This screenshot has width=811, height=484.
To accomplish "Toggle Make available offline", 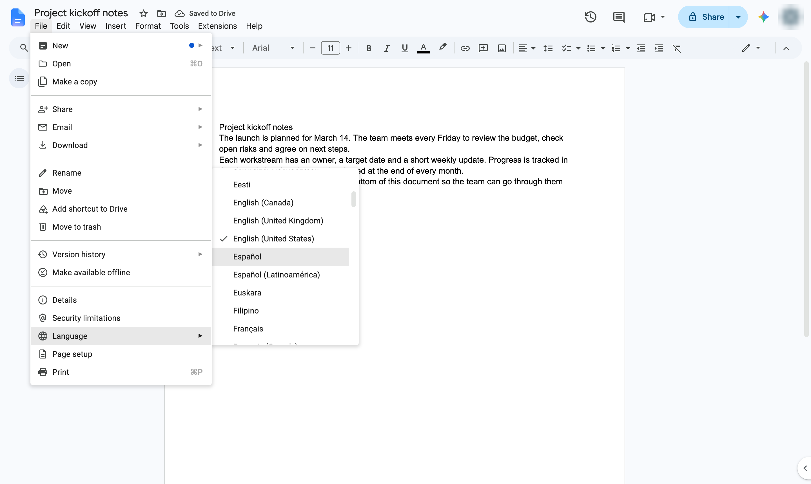I will coord(121,272).
